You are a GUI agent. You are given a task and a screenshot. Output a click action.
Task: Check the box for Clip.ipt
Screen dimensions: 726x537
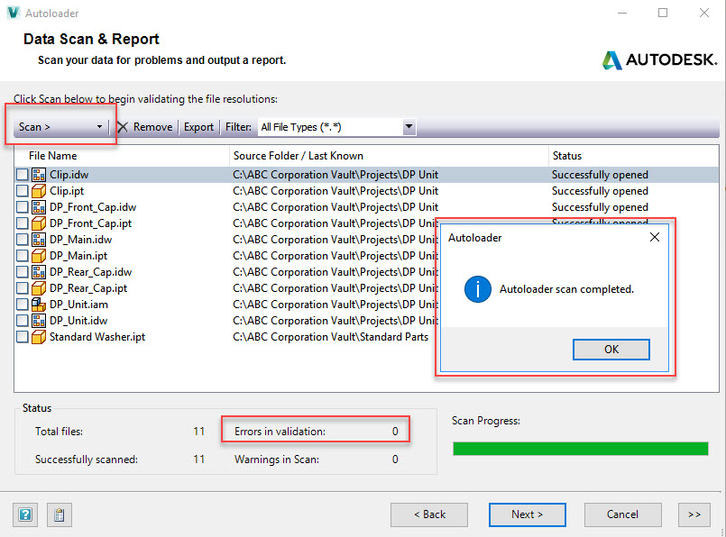pyautogui.click(x=23, y=191)
